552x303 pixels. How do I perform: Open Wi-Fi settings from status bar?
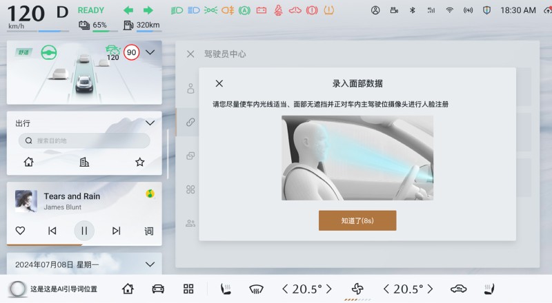coord(450,10)
